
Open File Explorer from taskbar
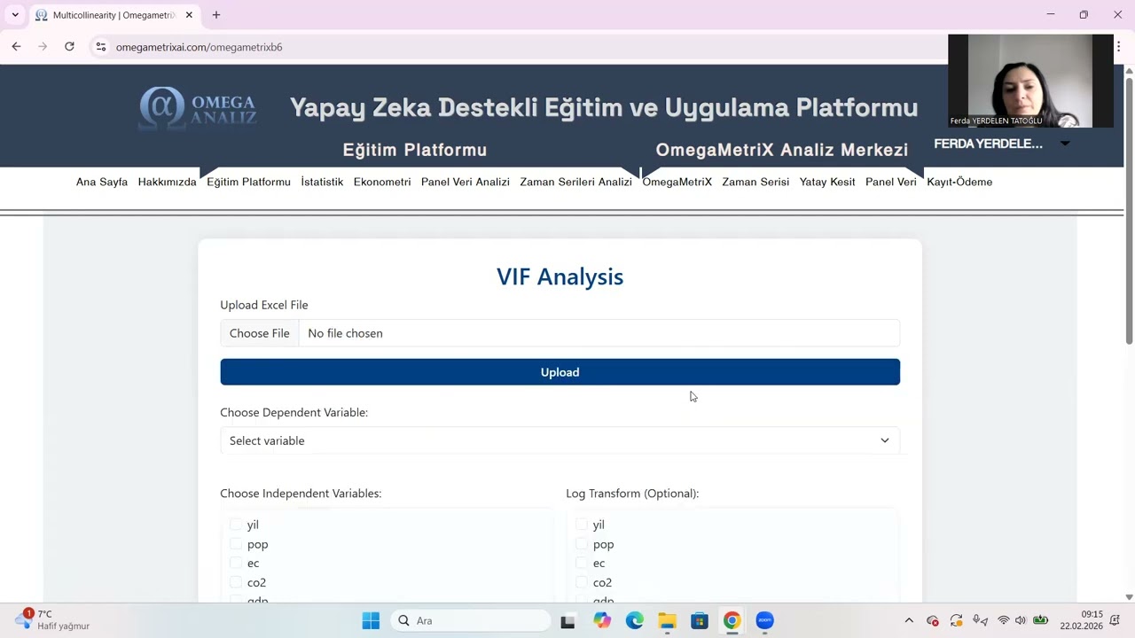[667, 620]
